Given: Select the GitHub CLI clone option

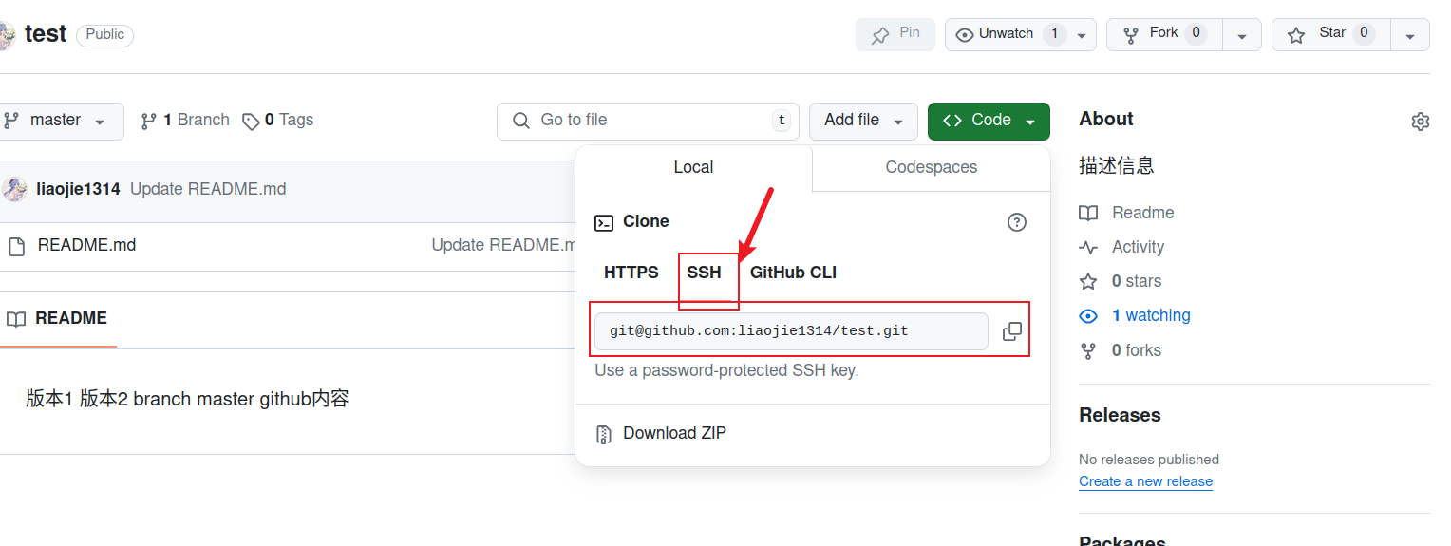Looking at the screenshot, I should tap(793, 273).
